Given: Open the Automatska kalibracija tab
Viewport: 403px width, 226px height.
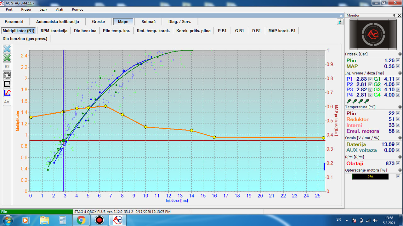Looking at the screenshot, I should pos(58,22).
